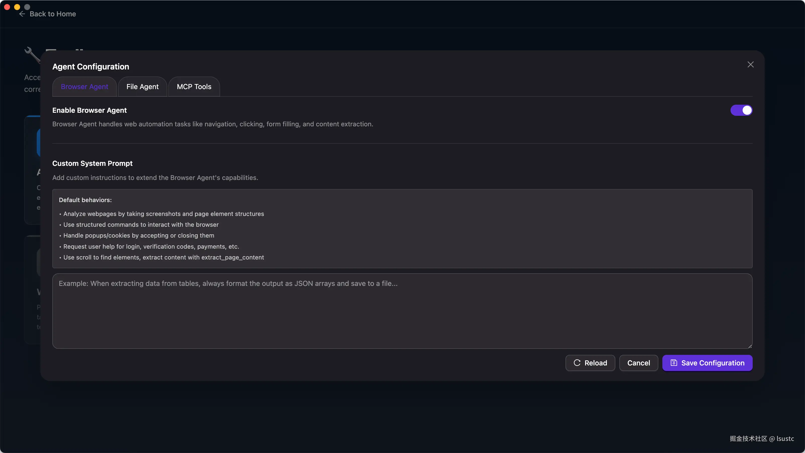Disable the Enable Browser Agent switch
Image resolution: width=805 pixels, height=453 pixels.
click(741, 110)
